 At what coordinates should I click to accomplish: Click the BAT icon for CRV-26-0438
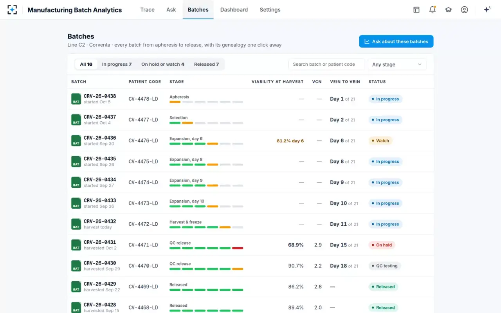click(76, 99)
